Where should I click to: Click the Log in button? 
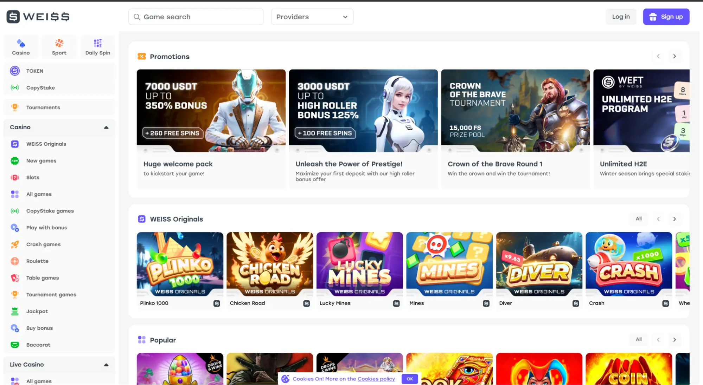(x=621, y=17)
